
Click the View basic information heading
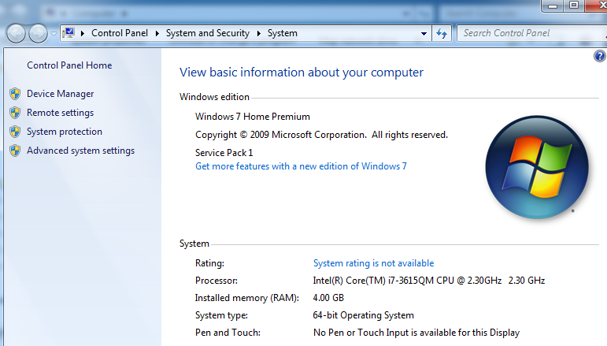click(x=302, y=73)
